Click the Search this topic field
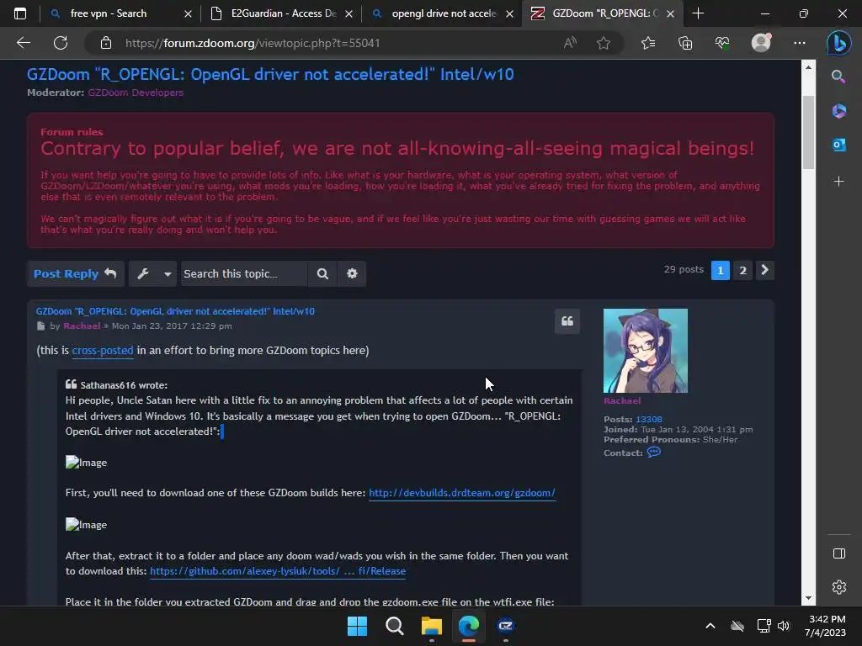 [244, 273]
